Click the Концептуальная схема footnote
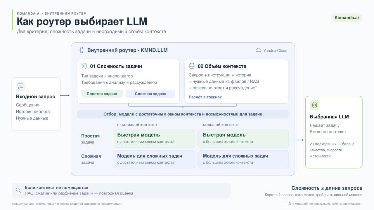The height and width of the screenshot is (210, 374). pos(67,204)
